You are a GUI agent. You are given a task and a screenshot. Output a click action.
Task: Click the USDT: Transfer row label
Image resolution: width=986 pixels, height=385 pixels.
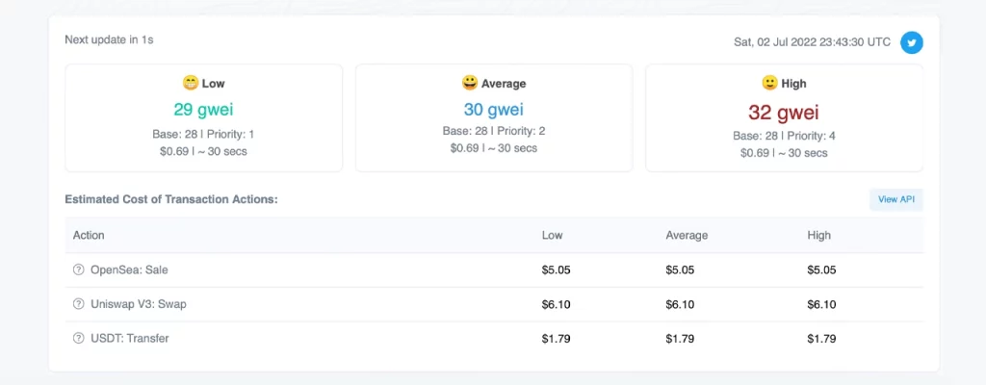(130, 338)
